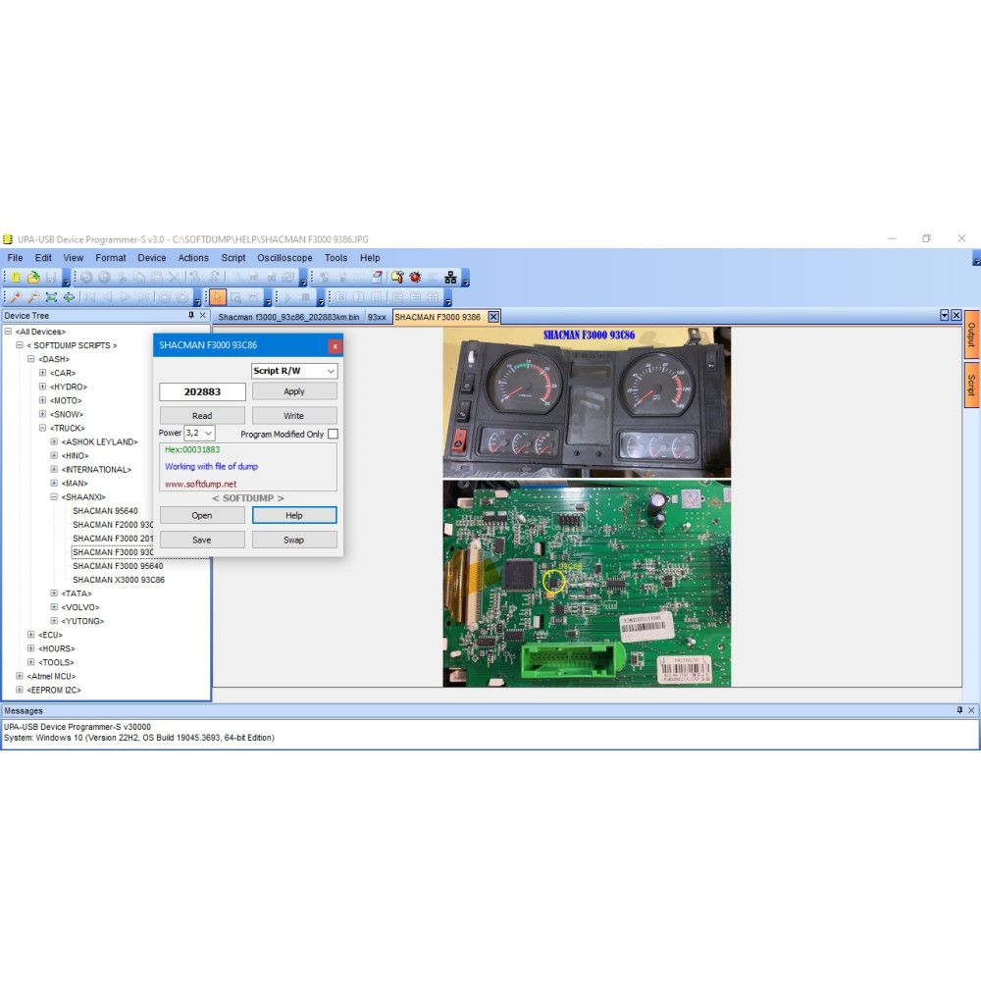981x981 pixels.
Task: Select SHACMAN F3000 95640 in tree
Action: tap(118, 566)
